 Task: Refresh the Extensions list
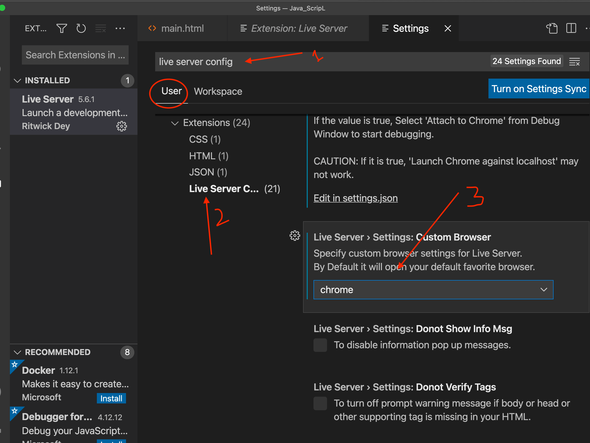pyautogui.click(x=81, y=28)
